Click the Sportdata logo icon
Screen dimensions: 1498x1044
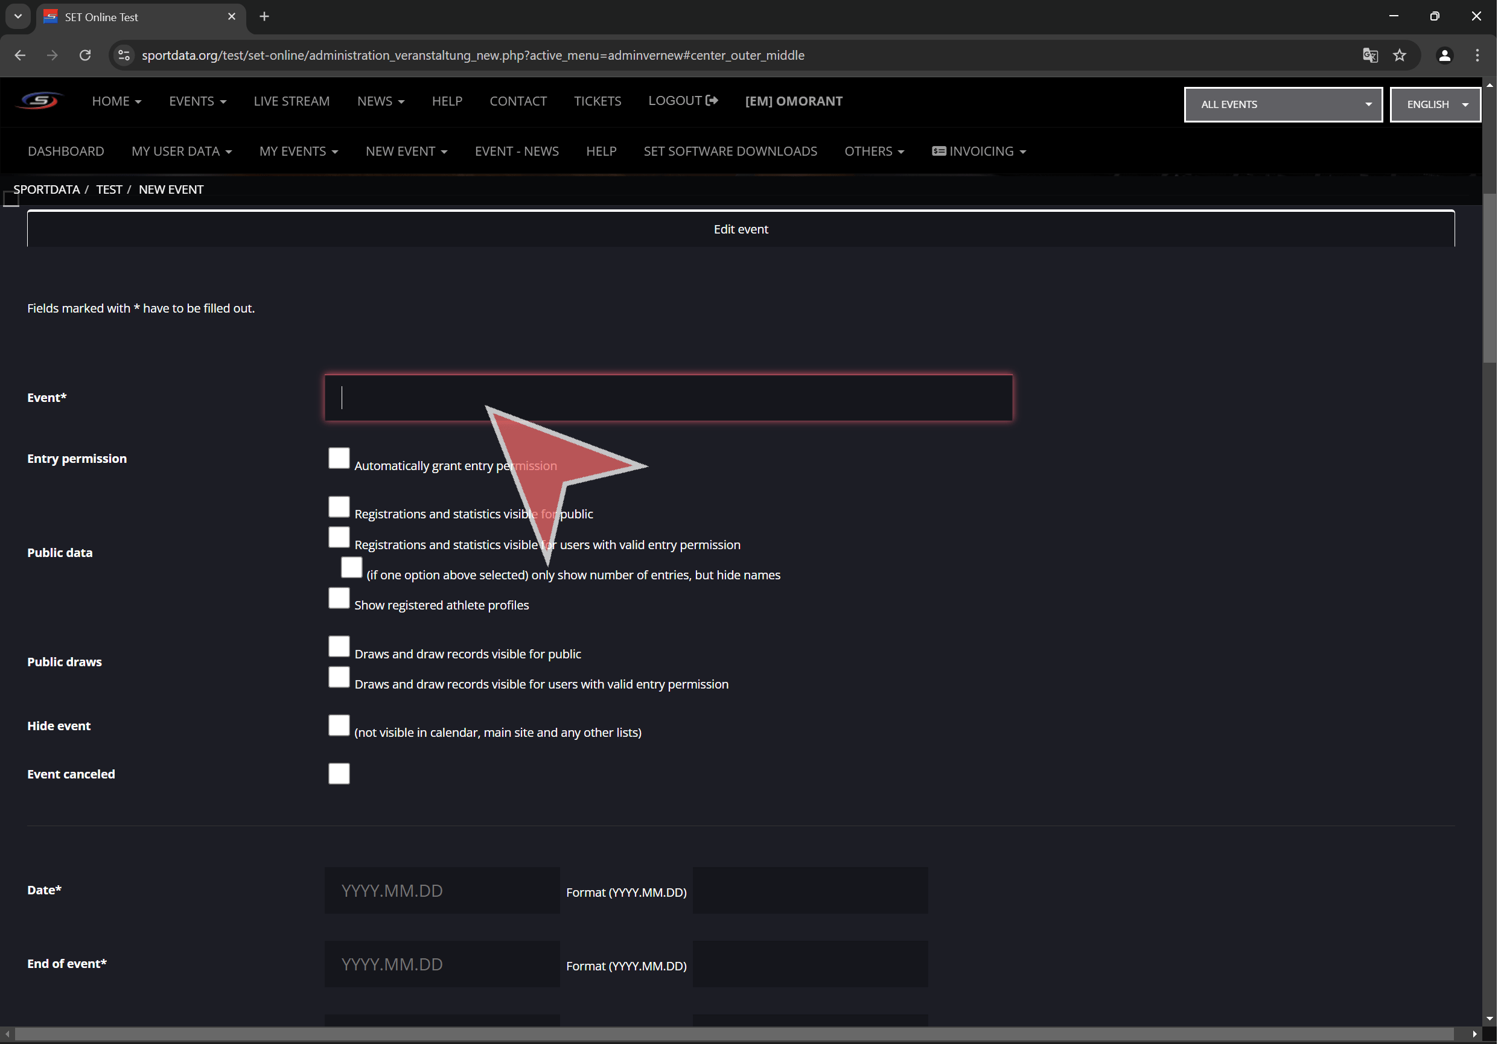[40, 101]
